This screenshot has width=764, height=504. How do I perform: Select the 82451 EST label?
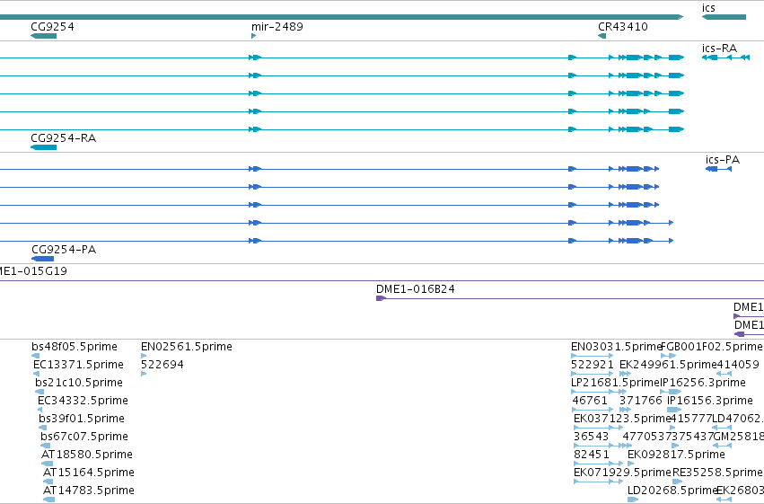pyautogui.click(x=592, y=455)
